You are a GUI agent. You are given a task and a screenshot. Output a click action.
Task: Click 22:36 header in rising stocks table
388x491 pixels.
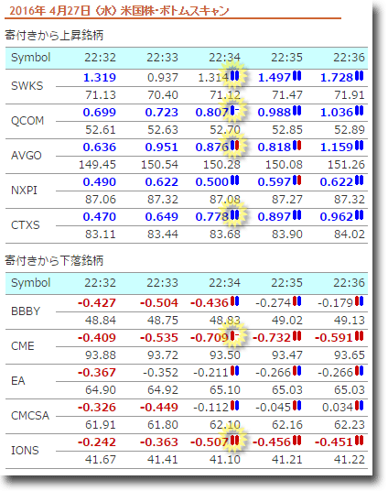(x=349, y=58)
